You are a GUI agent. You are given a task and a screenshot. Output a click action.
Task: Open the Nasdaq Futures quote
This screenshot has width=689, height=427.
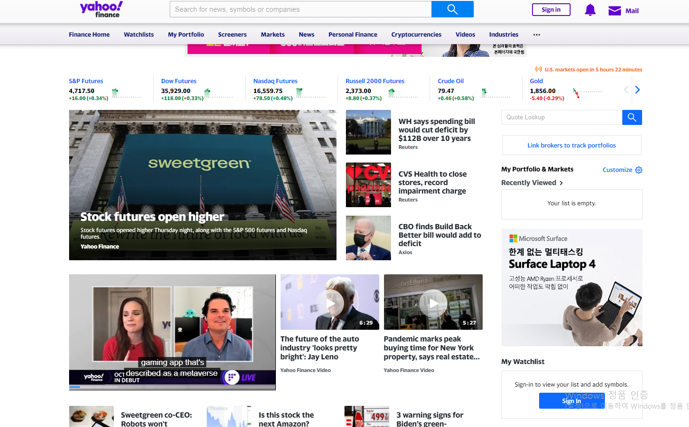click(x=275, y=81)
